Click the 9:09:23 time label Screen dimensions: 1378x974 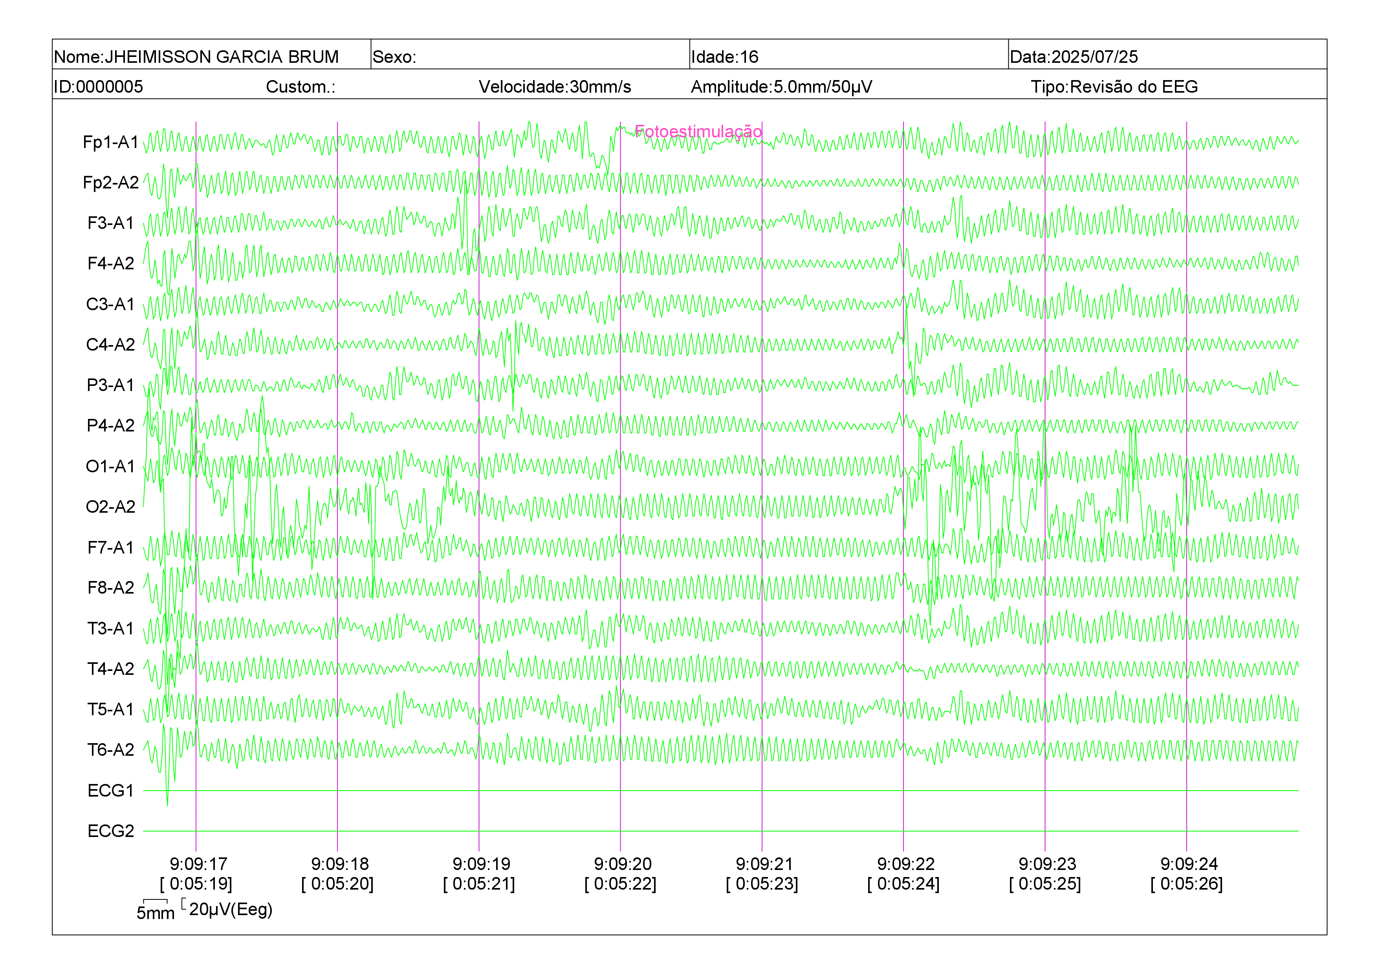[1047, 864]
